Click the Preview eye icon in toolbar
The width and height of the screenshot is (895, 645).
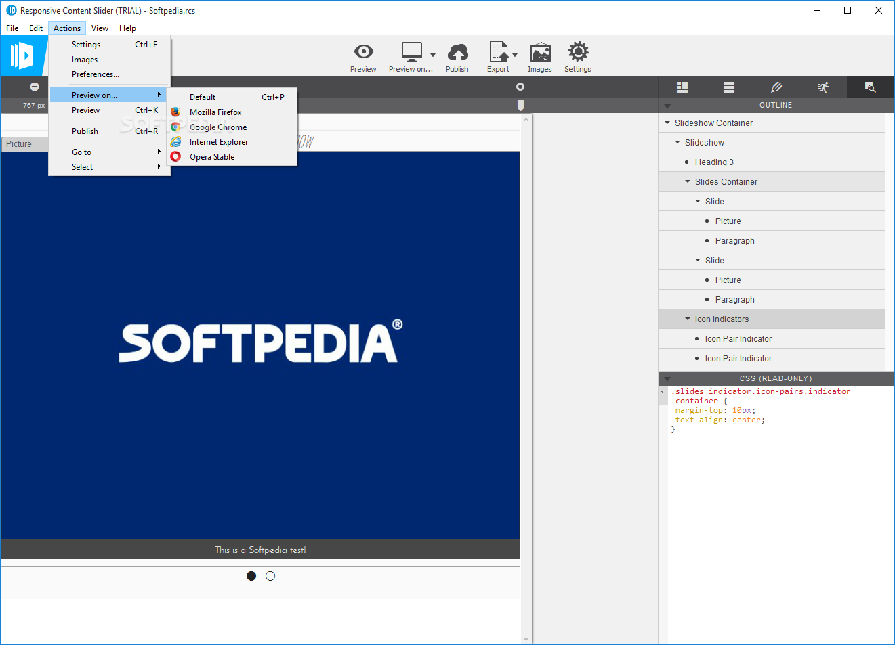(x=363, y=51)
